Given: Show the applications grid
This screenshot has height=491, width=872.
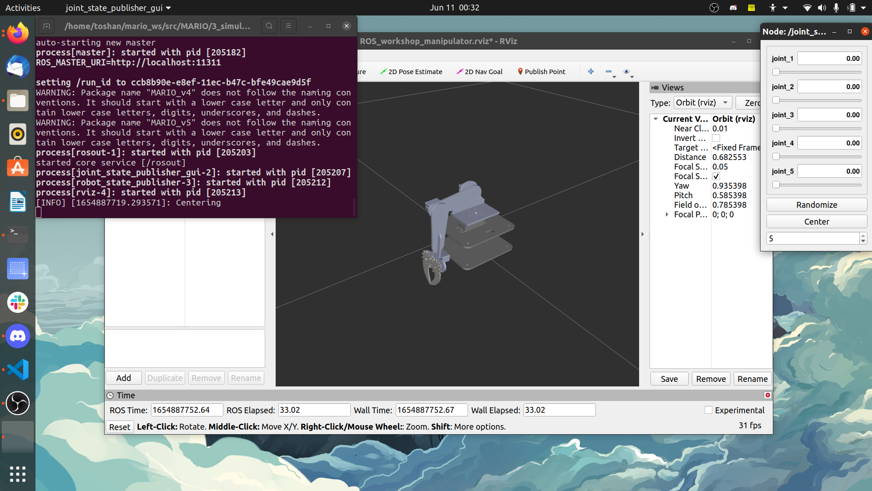Looking at the screenshot, I should [x=18, y=474].
